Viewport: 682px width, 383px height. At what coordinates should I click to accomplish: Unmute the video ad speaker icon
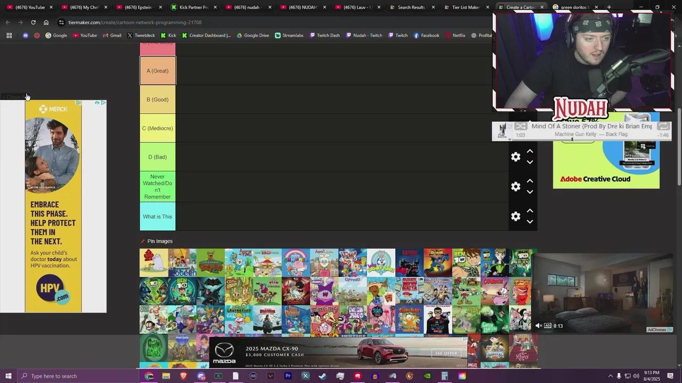538,326
